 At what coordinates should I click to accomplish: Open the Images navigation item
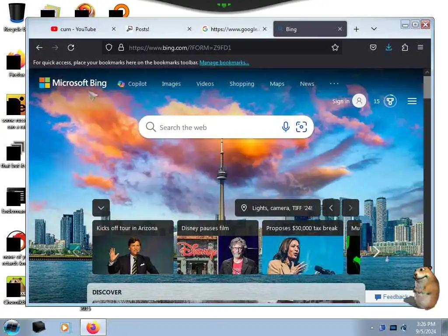click(x=171, y=84)
